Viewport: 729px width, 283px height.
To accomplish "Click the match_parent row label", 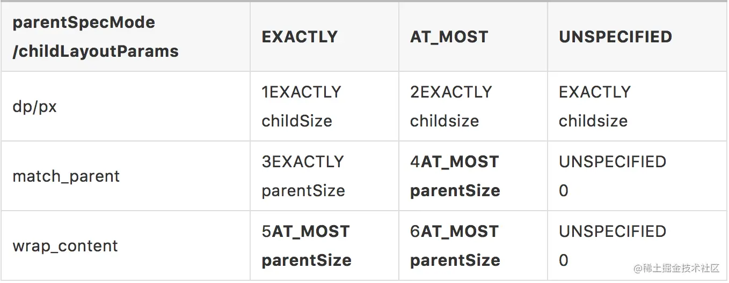I will tap(66, 176).
